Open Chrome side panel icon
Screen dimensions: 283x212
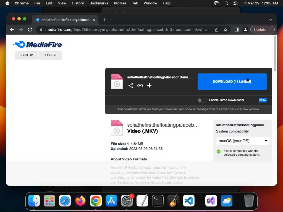[237, 30]
